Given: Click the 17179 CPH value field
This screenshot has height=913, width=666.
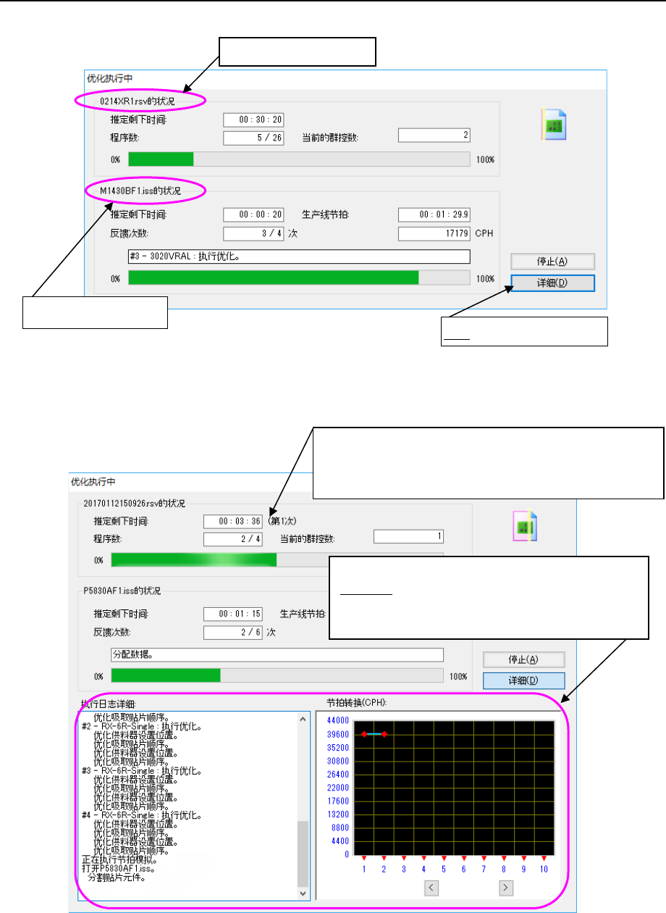Looking at the screenshot, I should pos(434,233).
